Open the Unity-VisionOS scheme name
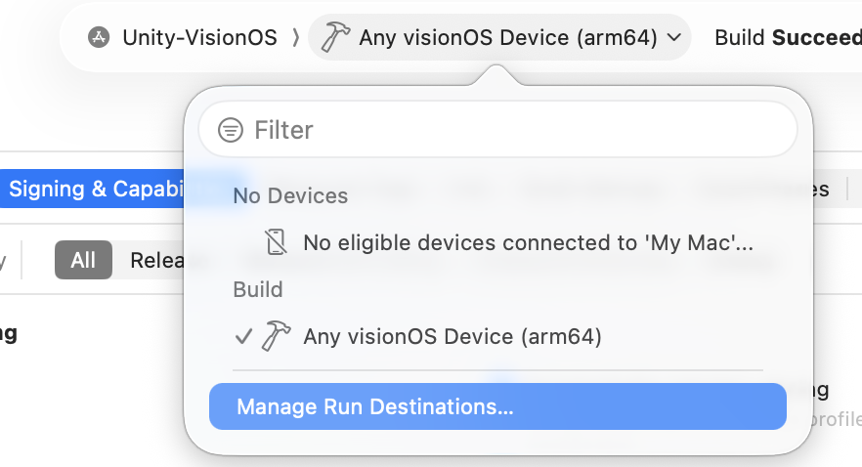This screenshot has width=862, height=467. click(199, 38)
